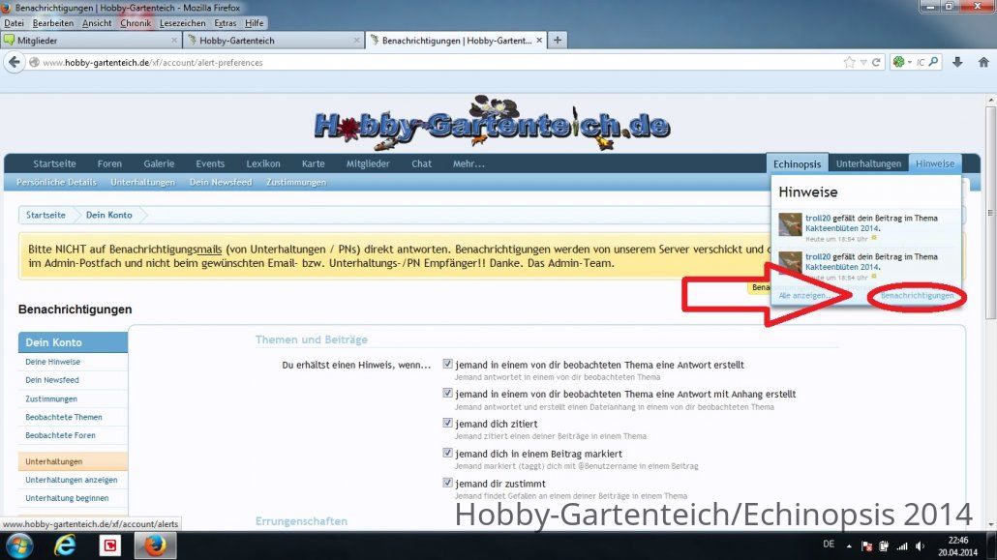997x560 pixels.
Task: Disable the 'jemand dir zustimmt' checkbox
Action: point(447,483)
